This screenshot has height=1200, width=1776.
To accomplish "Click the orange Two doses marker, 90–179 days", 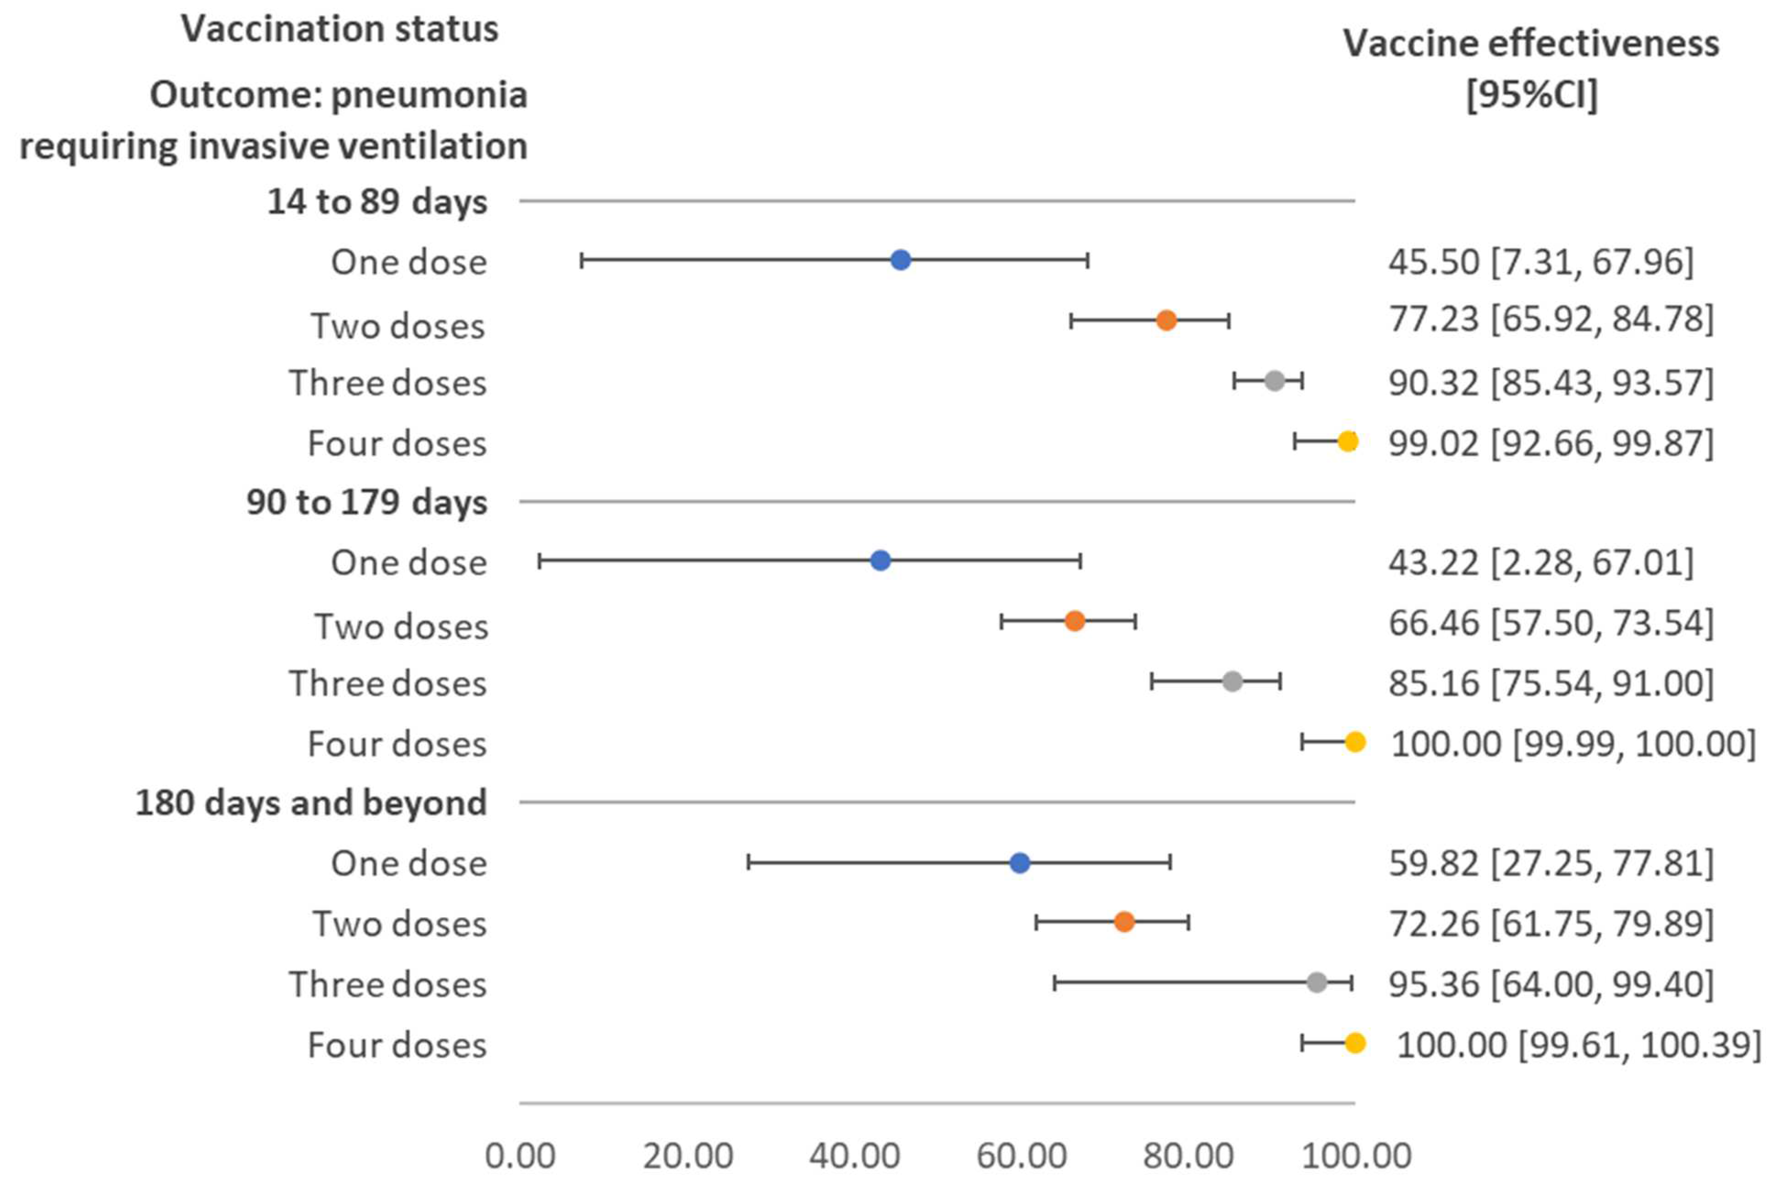I will click(1075, 620).
